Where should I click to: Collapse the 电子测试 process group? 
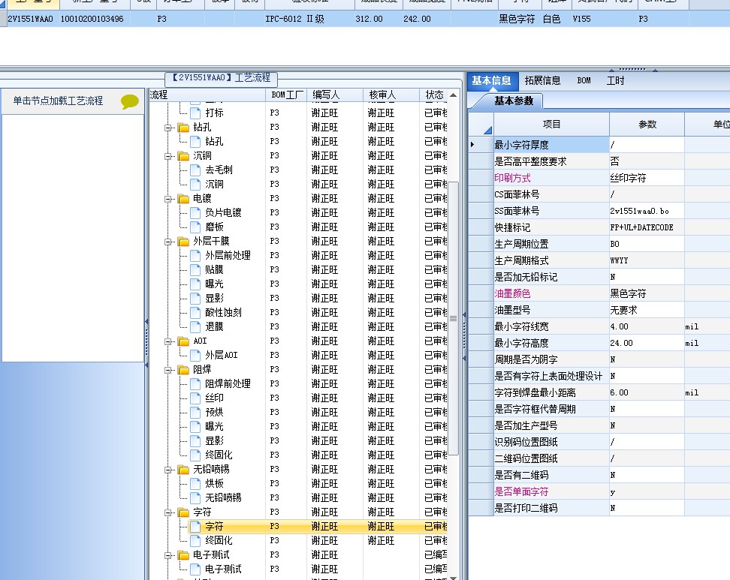(168, 555)
